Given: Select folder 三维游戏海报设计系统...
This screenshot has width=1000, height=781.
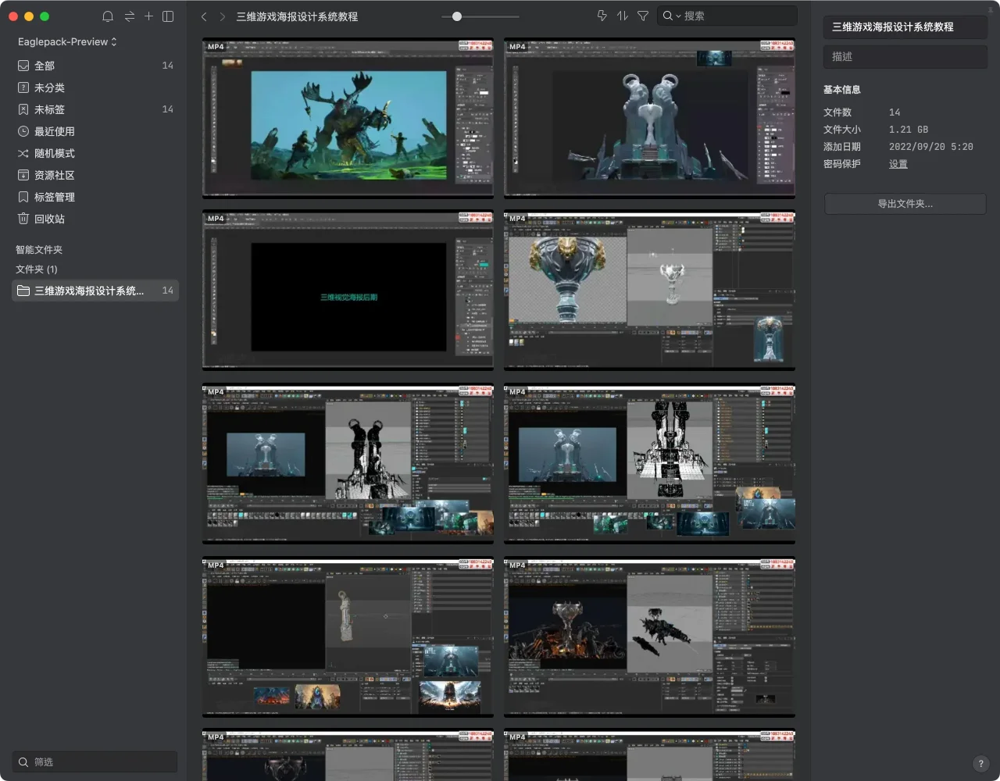Looking at the screenshot, I should pos(95,291).
